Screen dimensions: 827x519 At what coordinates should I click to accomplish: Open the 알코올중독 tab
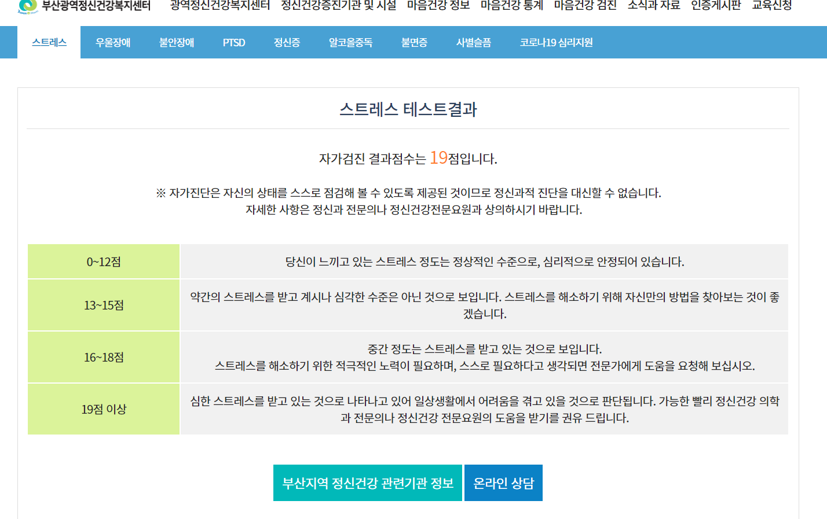coord(350,42)
